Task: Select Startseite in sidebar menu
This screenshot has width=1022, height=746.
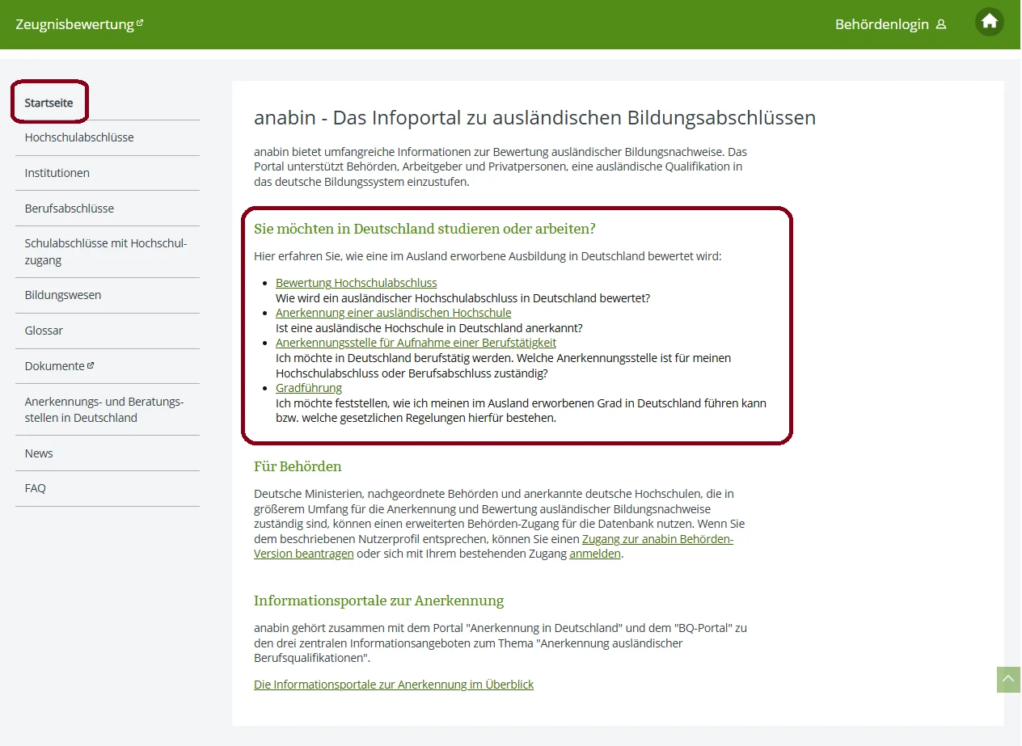Action: coord(49,103)
